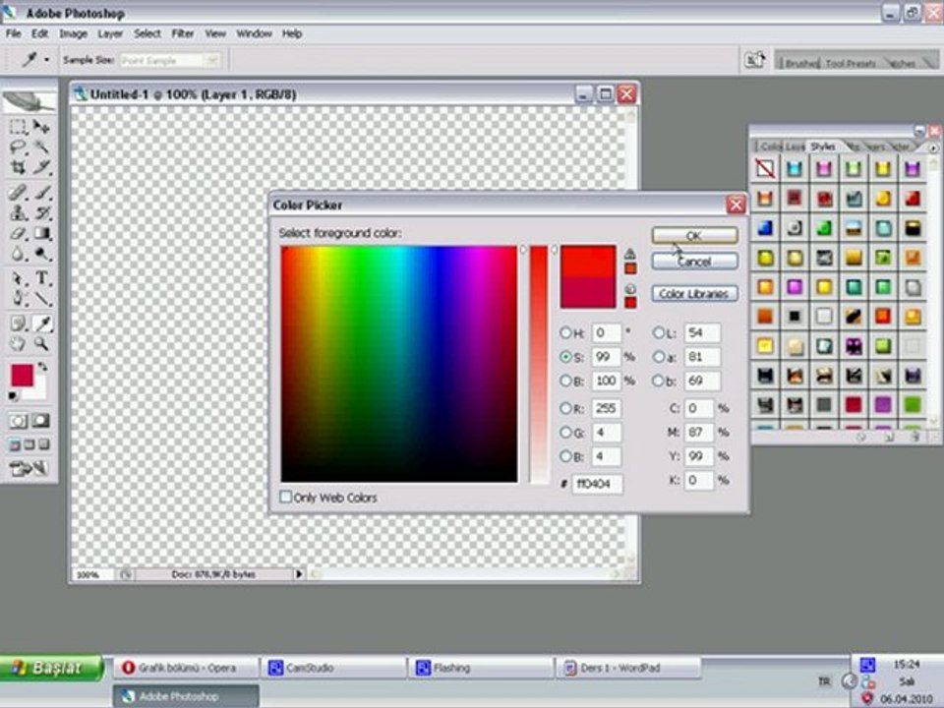The height and width of the screenshot is (708, 944).
Task: Apply the No Style swatch in Styles
Action: click(765, 168)
